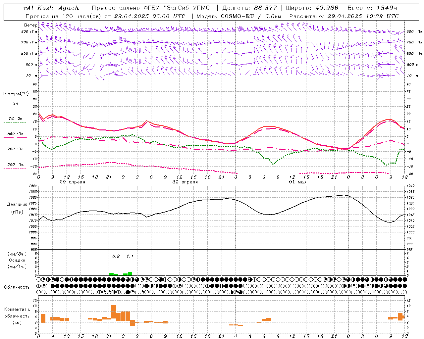
Task: Click the 10 м wind level label on left
Action: [32, 76]
